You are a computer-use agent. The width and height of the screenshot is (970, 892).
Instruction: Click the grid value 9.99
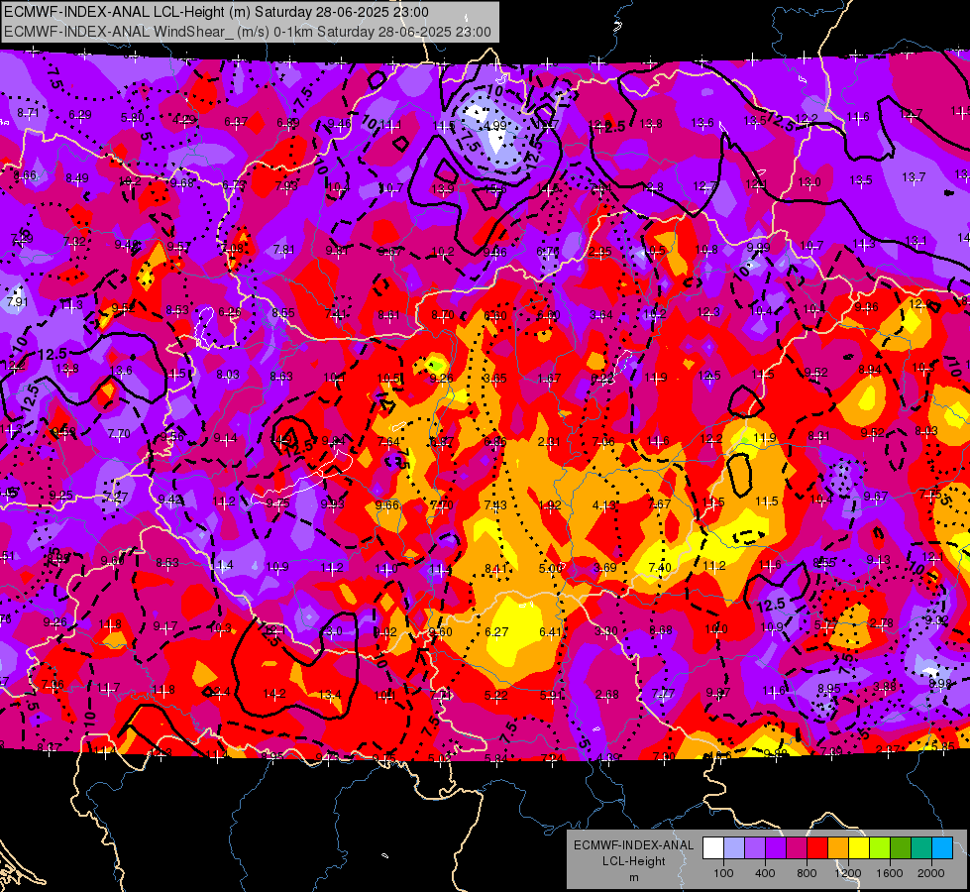758,248
